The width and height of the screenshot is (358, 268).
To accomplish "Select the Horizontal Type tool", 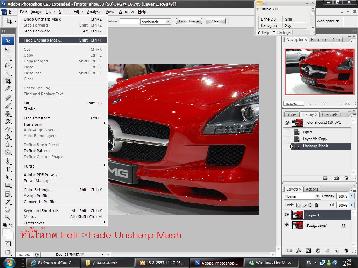I will [x=8, y=169].
